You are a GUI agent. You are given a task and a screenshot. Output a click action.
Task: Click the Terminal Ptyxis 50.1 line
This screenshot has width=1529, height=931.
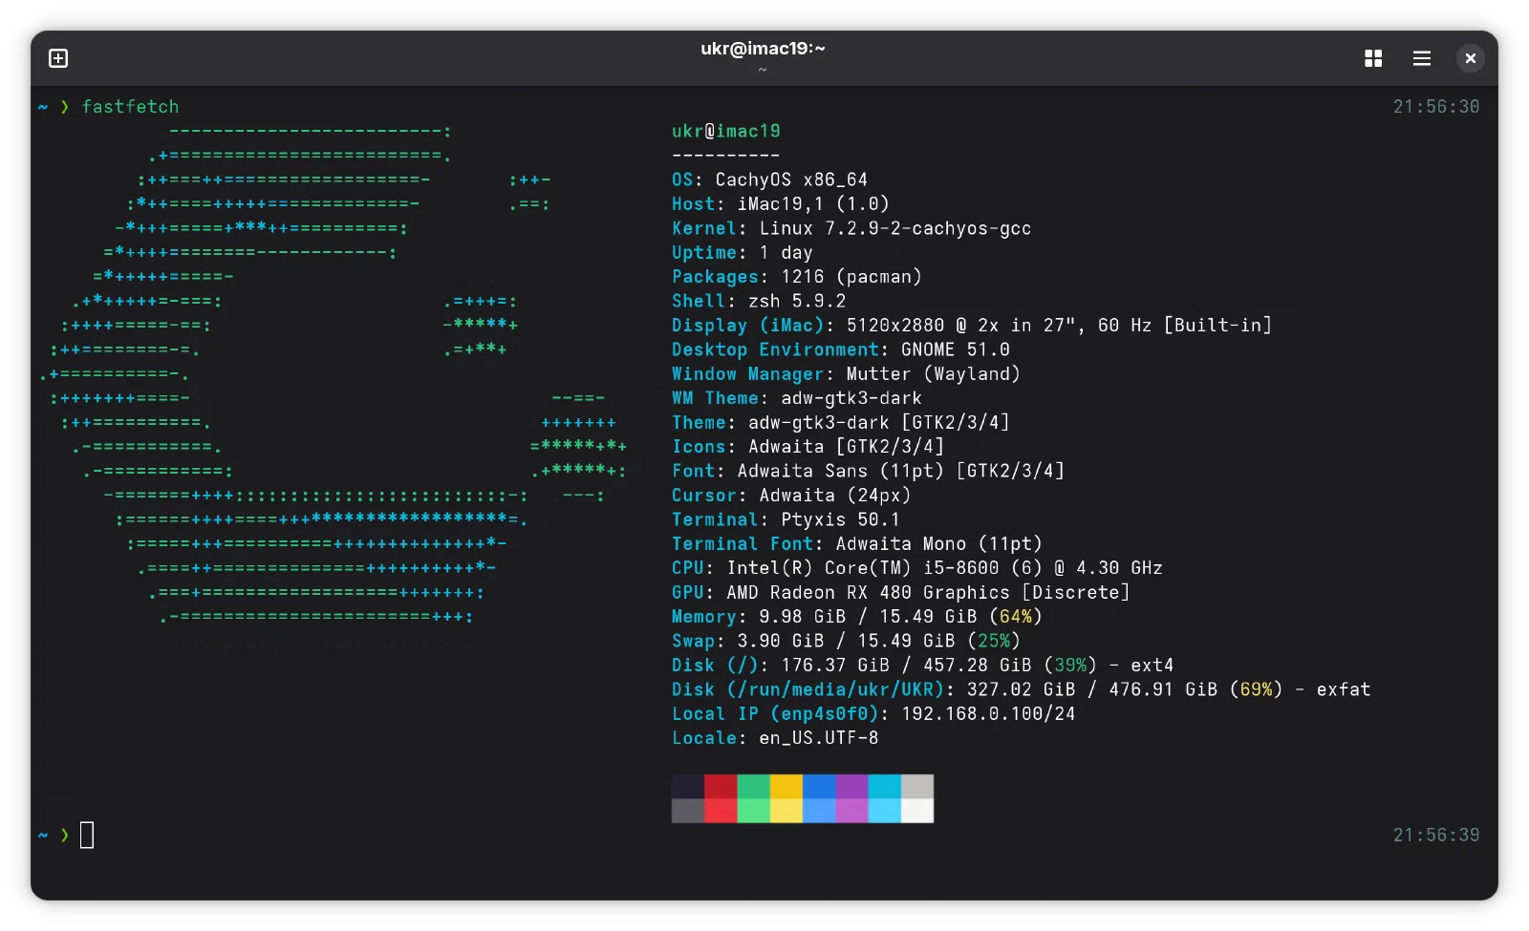(x=786, y=519)
